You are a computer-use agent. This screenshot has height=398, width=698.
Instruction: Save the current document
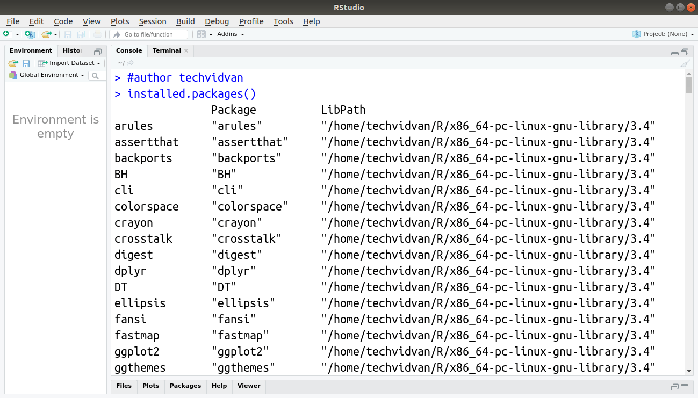coord(68,34)
